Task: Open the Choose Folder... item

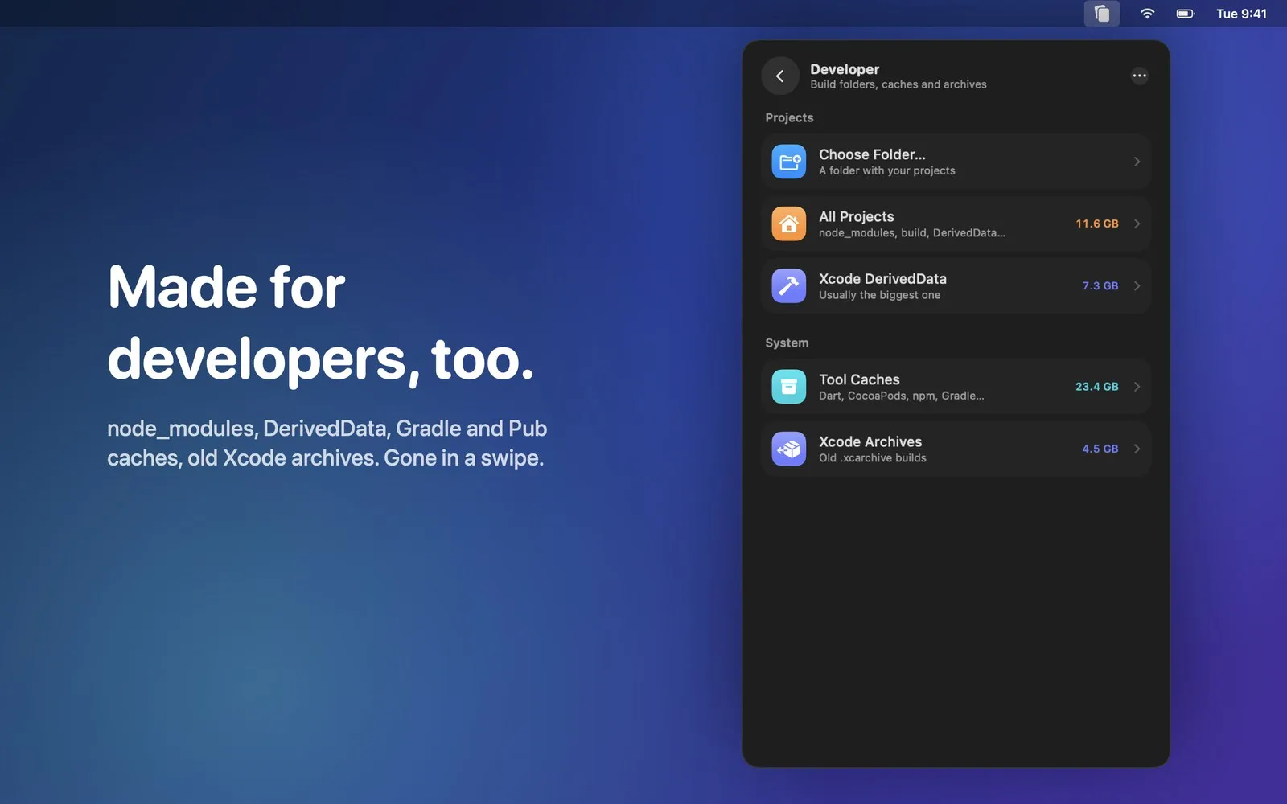Action: coord(956,162)
